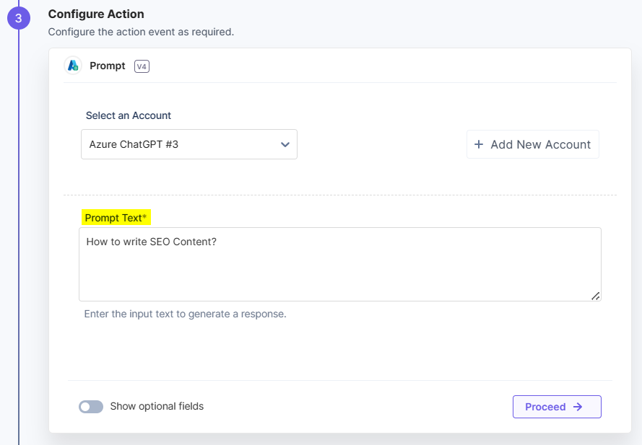Click the "Enter the input text" helper hint

(x=185, y=314)
